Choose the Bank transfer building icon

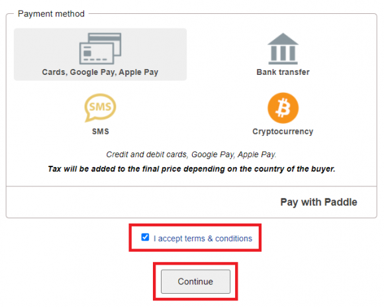point(283,48)
